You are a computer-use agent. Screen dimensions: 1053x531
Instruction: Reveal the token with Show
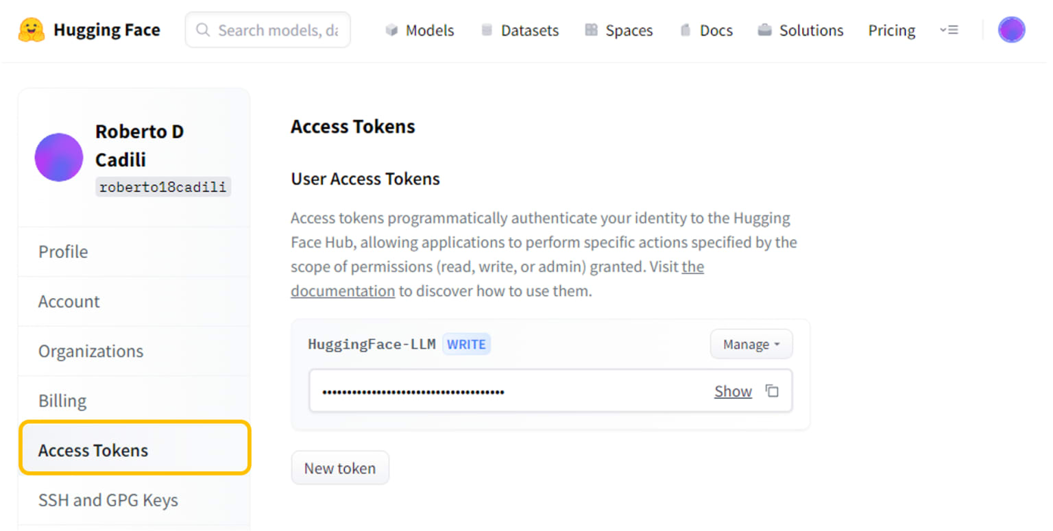tap(733, 391)
